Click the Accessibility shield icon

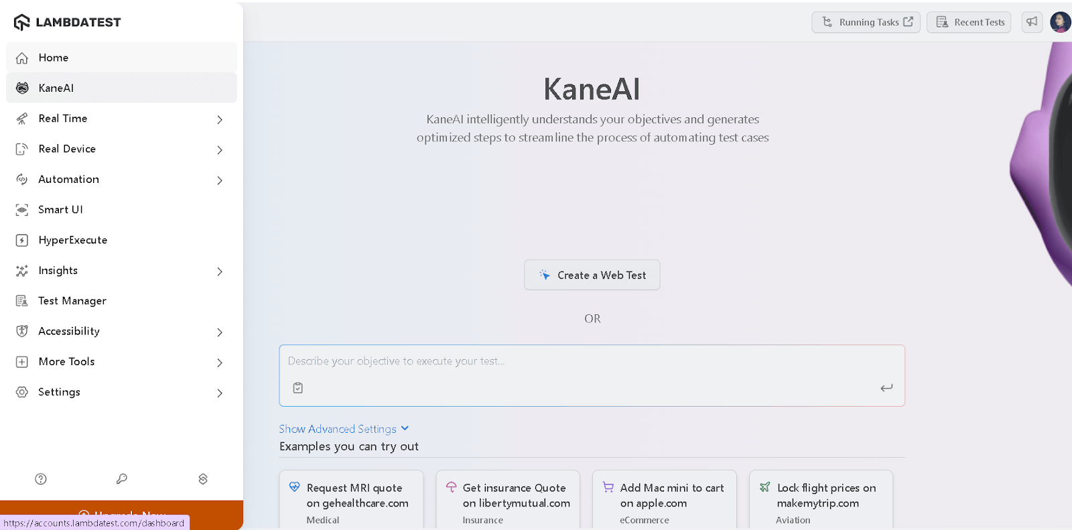click(x=22, y=331)
